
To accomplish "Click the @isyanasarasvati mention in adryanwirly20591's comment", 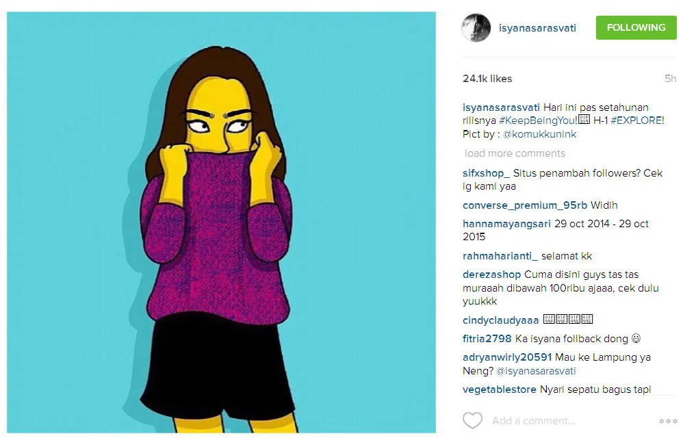I will (536, 371).
